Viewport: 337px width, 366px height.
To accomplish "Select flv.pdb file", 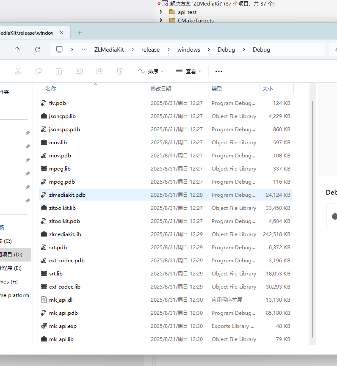I will pyautogui.click(x=166, y=103).
